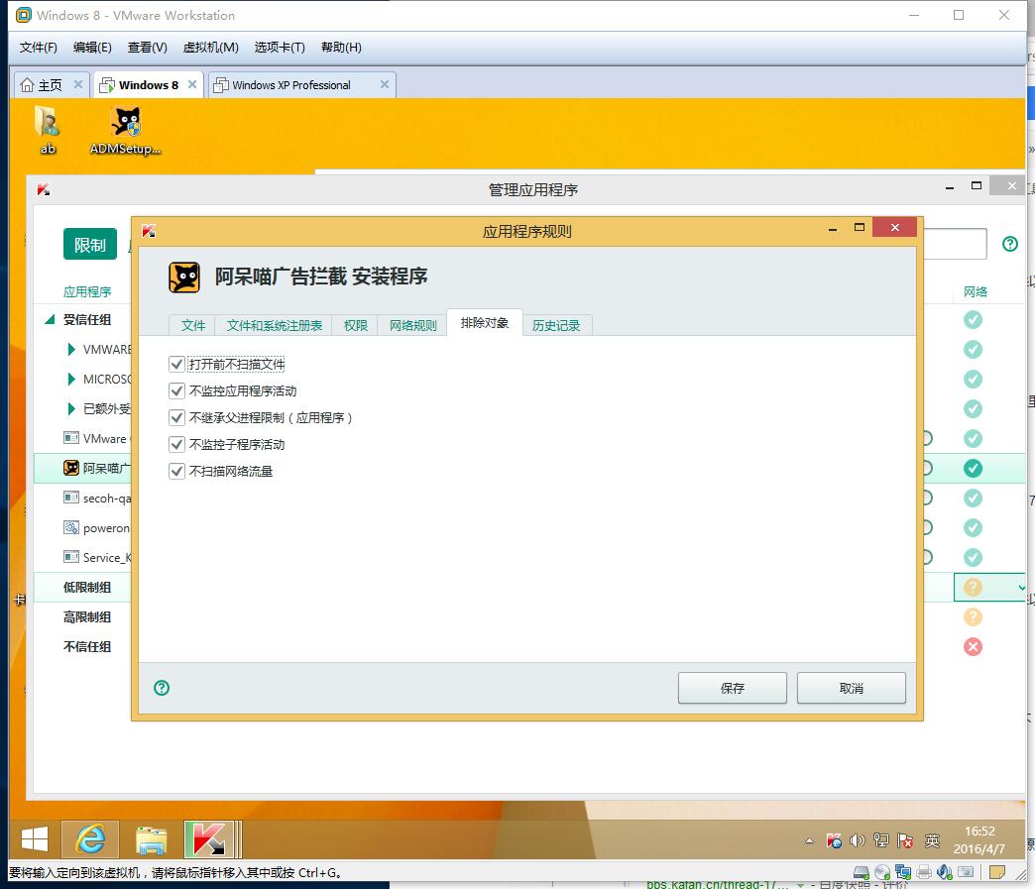Uncheck 不扫描网络流量 checkbox

point(176,471)
